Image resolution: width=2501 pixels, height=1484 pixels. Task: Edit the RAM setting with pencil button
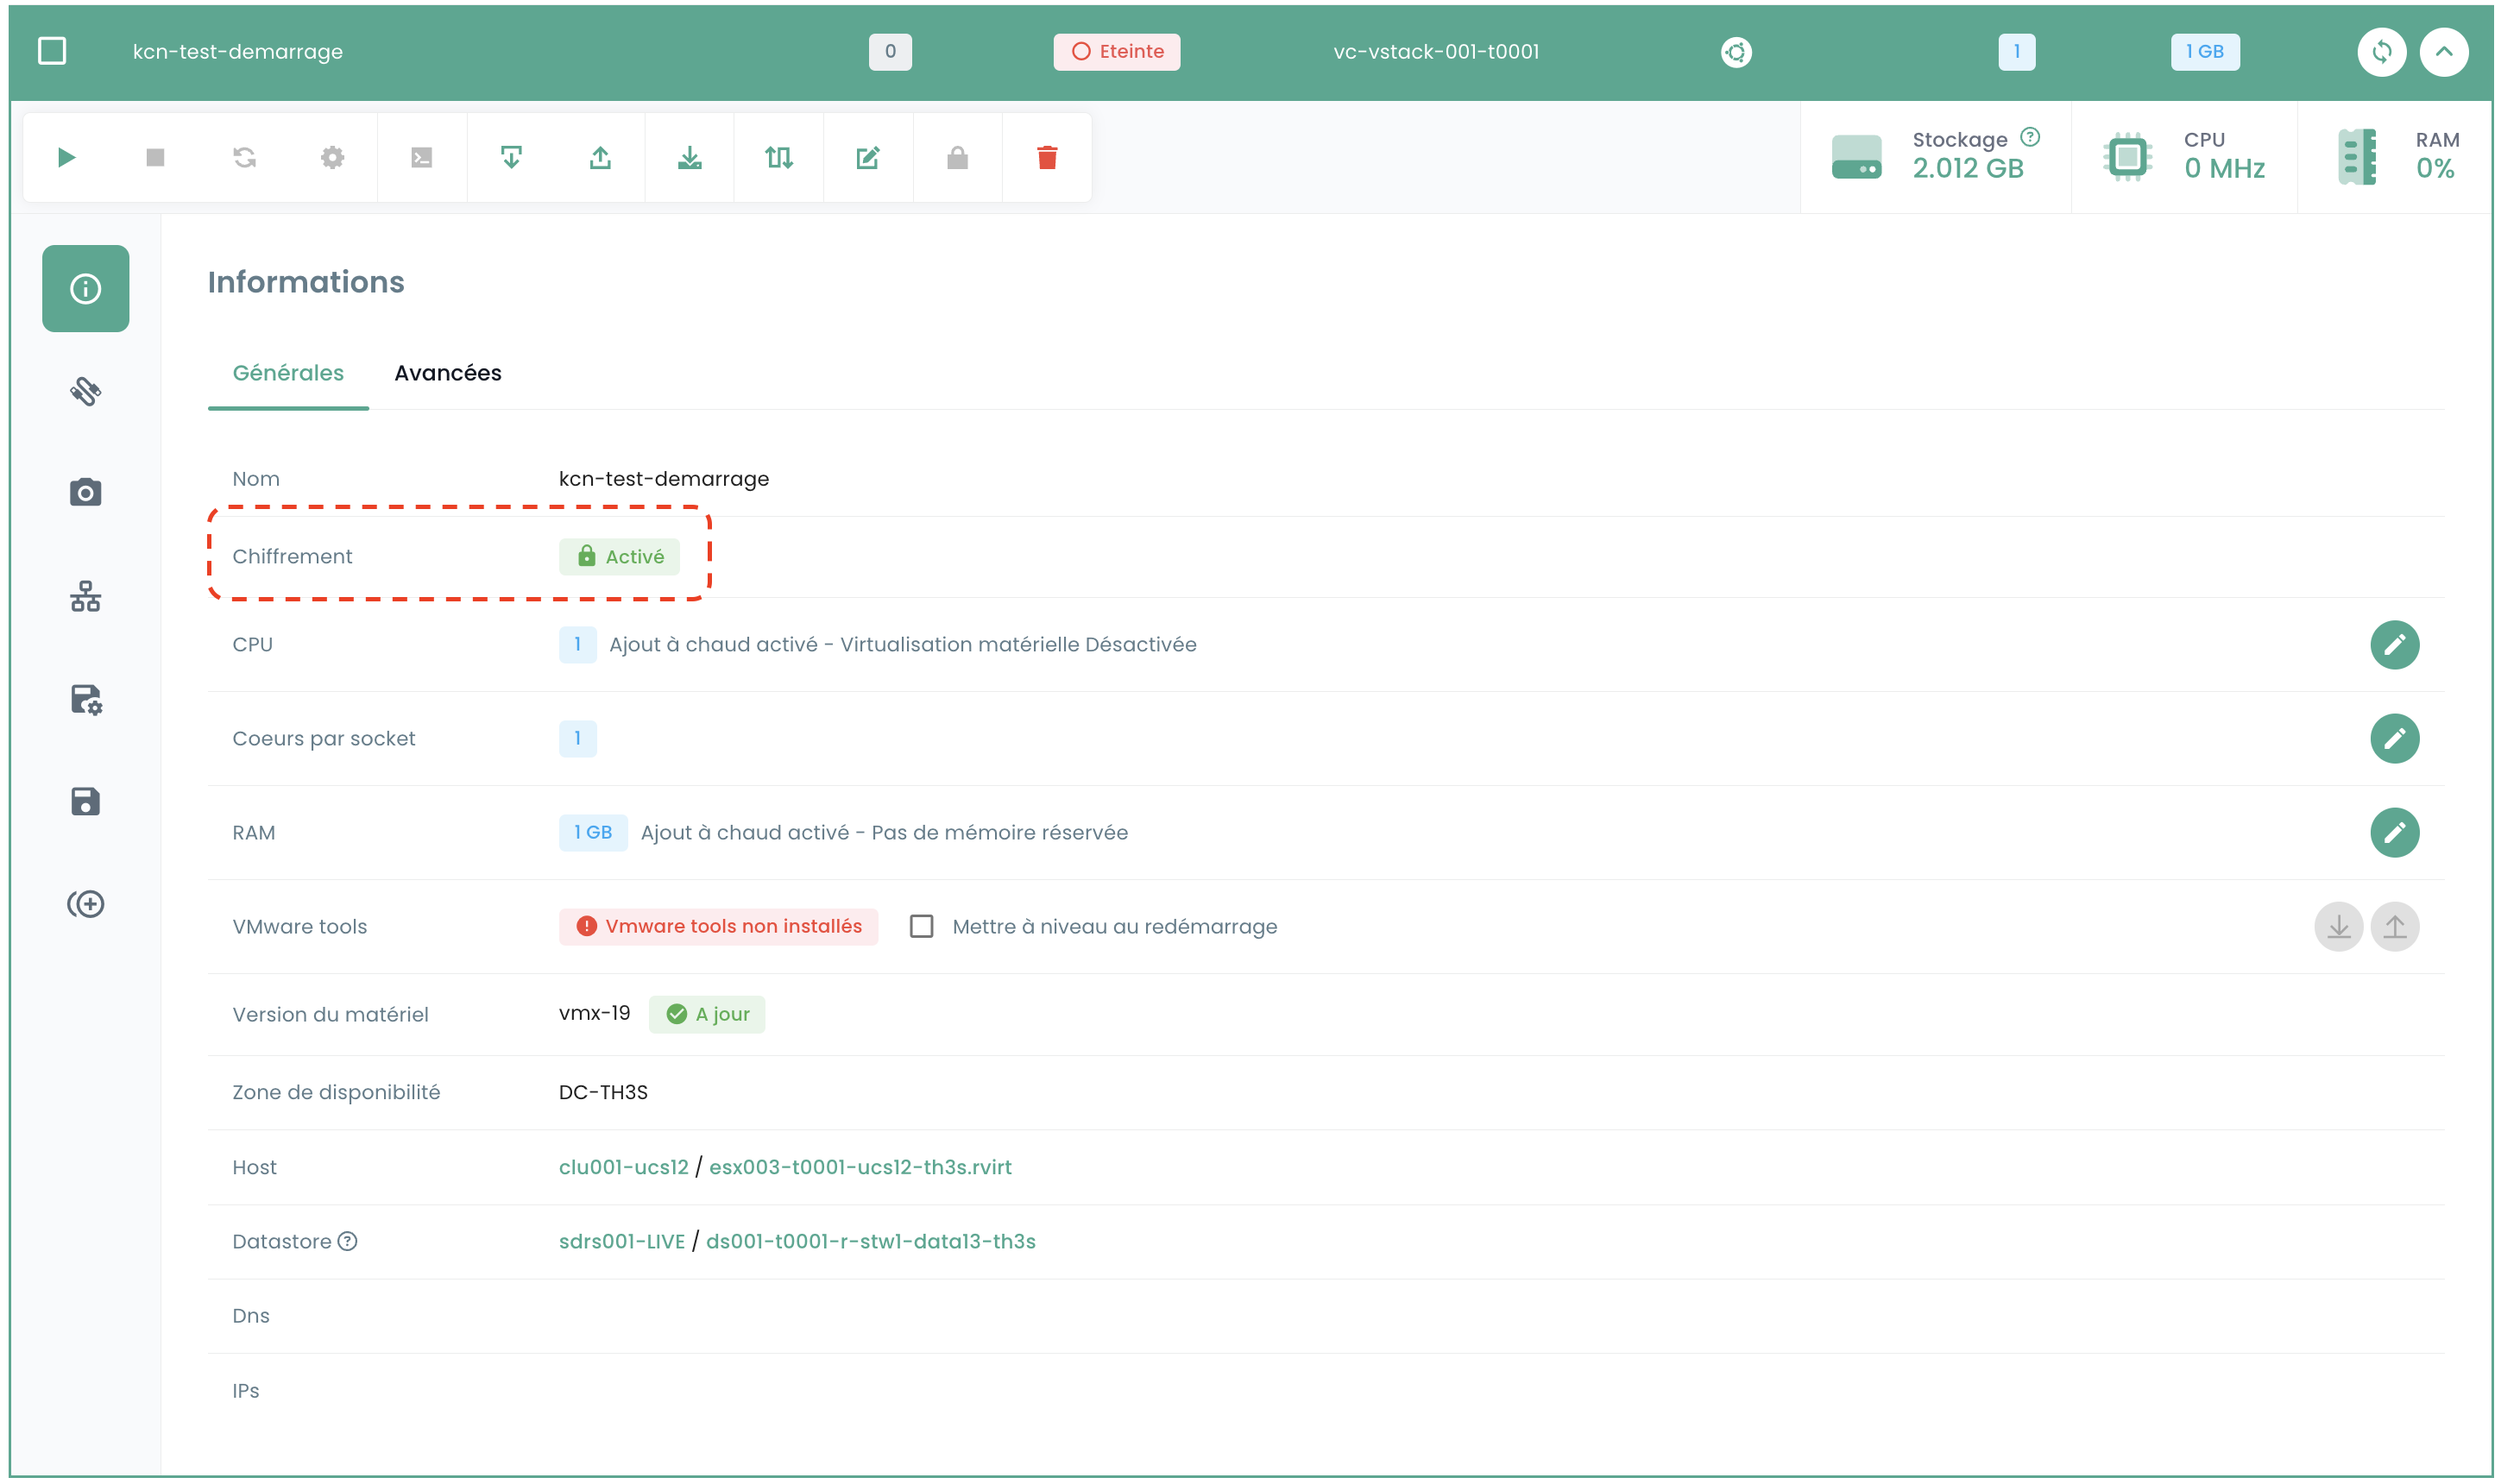2393,832
